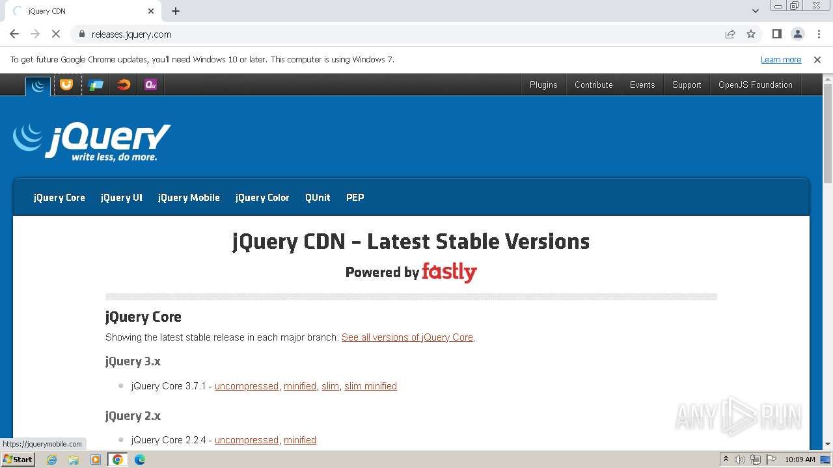The width and height of the screenshot is (833, 468).
Task: Open the Support menu link
Action: [x=687, y=84]
